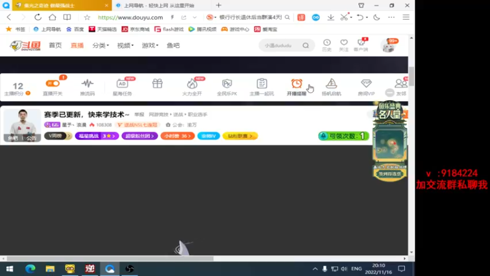
Task: Expand the 游戏 games dropdown
Action: (150, 45)
